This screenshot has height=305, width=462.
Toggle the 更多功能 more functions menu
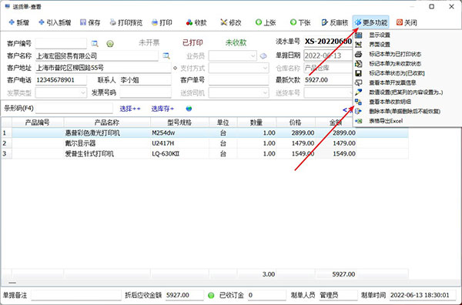click(371, 22)
